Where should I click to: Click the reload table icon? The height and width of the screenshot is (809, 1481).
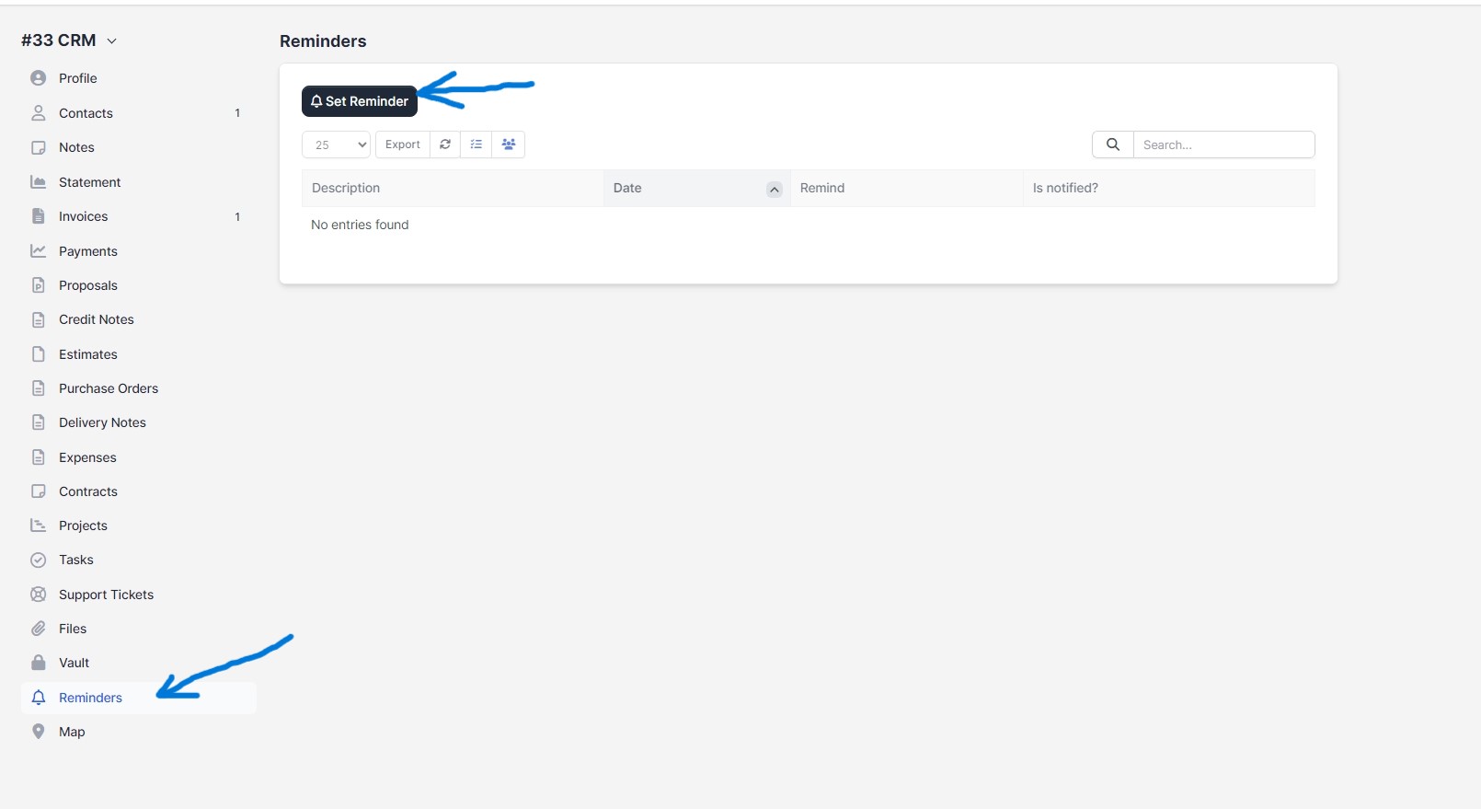point(445,144)
